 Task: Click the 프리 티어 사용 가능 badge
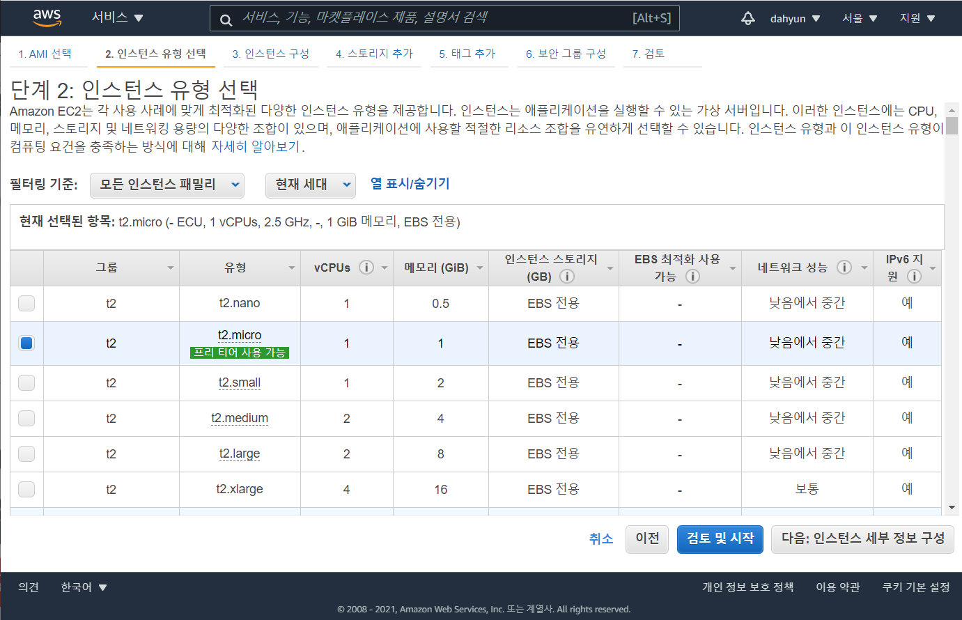(240, 352)
